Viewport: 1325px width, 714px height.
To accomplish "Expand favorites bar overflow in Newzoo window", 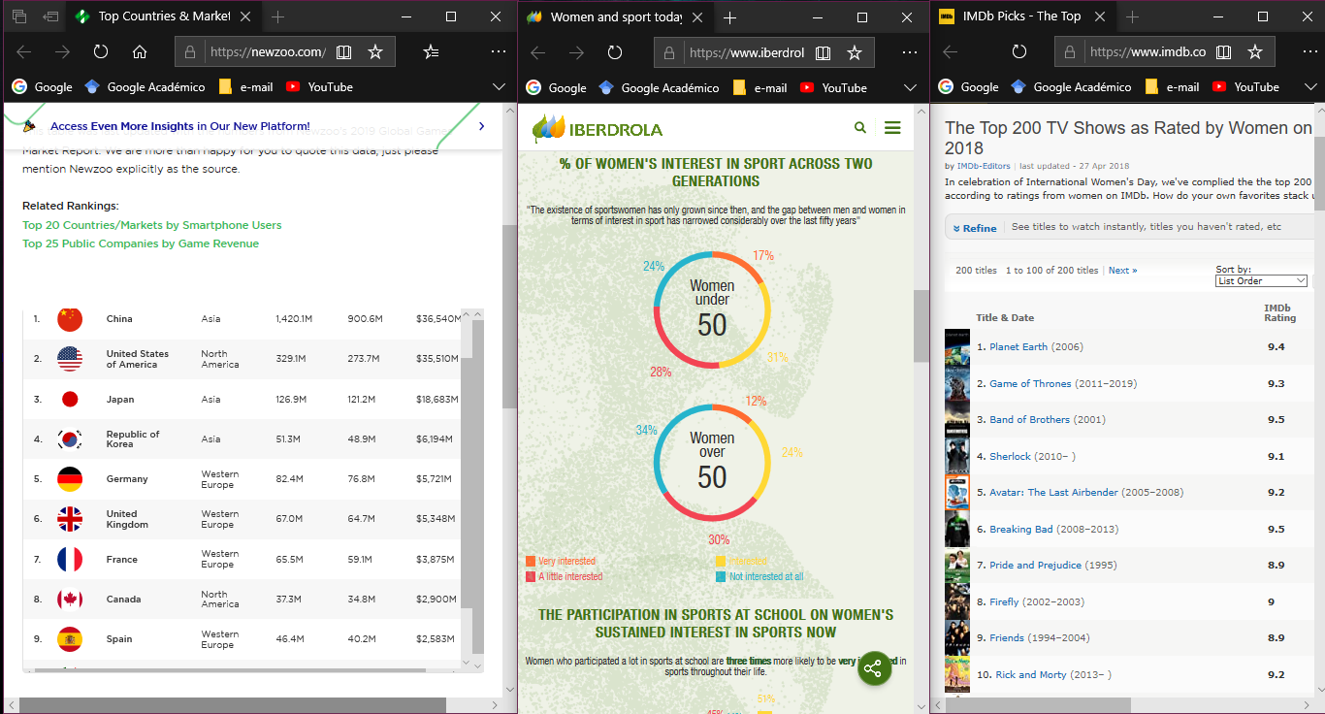I will (x=499, y=87).
